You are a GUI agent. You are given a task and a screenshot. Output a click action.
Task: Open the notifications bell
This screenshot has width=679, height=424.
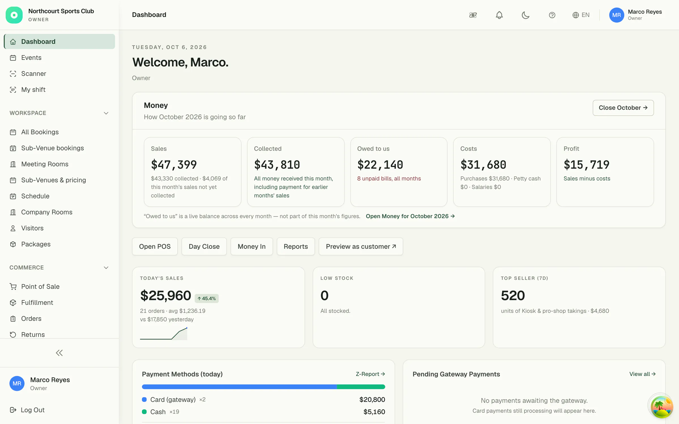[x=499, y=15]
